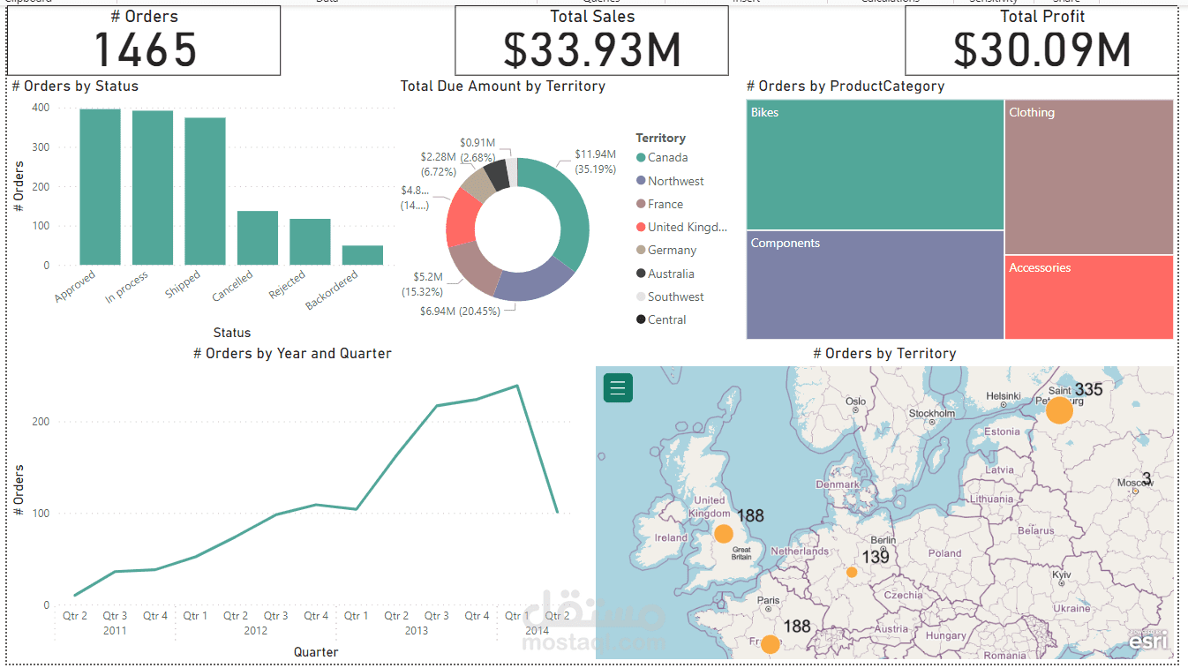Click '# Orders by Year and Quarter' title
Image resolution: width=1188 pixels, height=668 pixels.
point(292,353)
